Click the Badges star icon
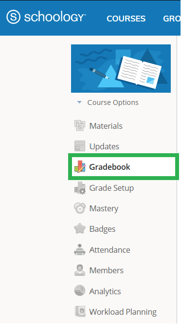 pos(80,229)
